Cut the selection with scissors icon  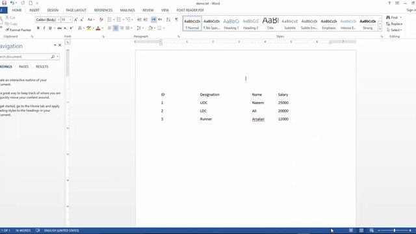(10, 18)
